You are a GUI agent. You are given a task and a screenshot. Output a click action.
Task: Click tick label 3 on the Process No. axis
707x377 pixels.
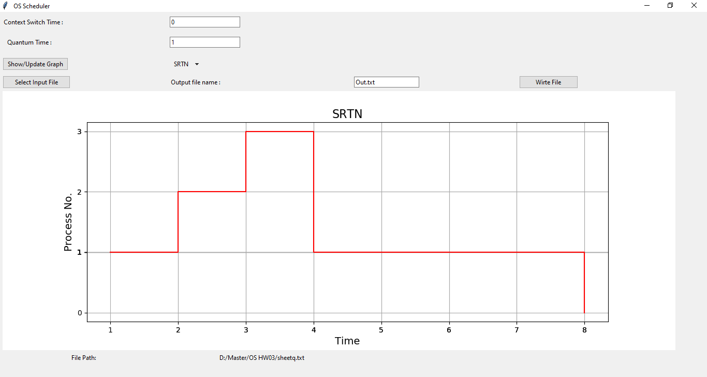click(80, 132)
